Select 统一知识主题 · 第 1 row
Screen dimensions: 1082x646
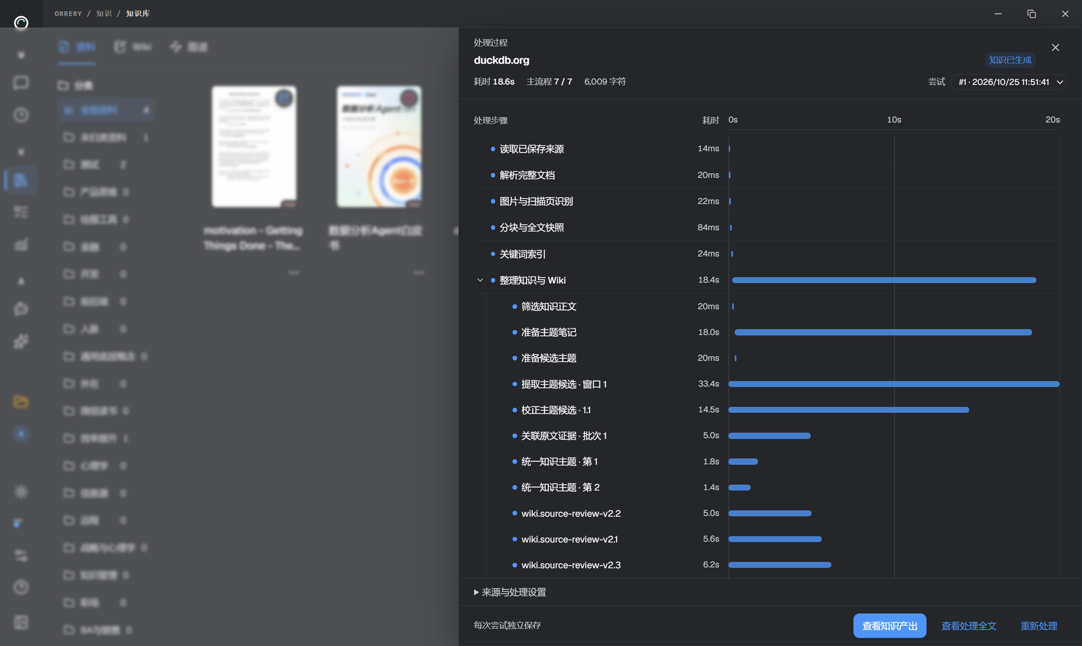(x=773, y=461)
